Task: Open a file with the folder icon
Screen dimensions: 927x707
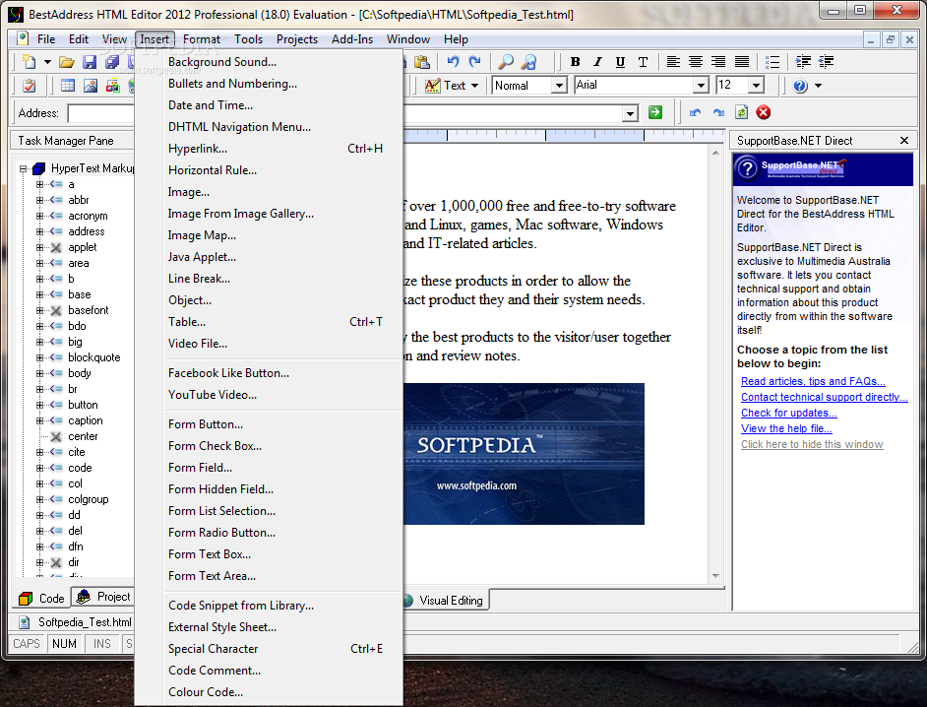Action: [x=67, y=61]
